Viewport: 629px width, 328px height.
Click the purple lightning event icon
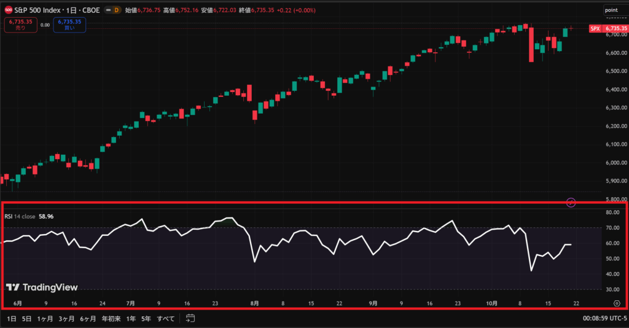click(x=571, y=202)
